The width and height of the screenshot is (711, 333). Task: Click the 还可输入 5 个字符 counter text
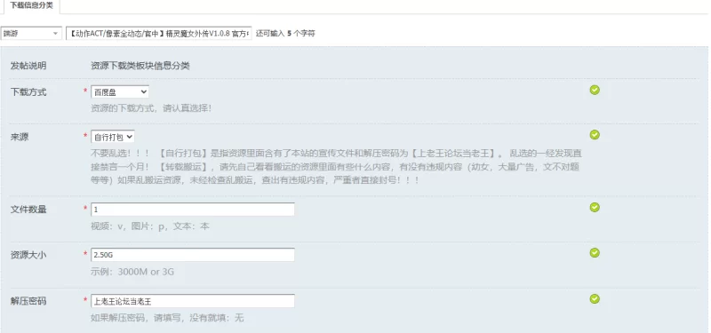[285, 34]
